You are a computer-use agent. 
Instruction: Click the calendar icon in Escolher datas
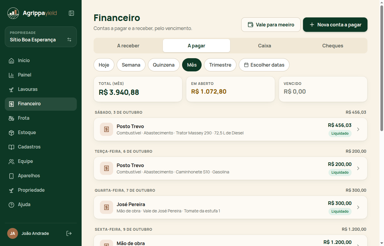(246, 65)
